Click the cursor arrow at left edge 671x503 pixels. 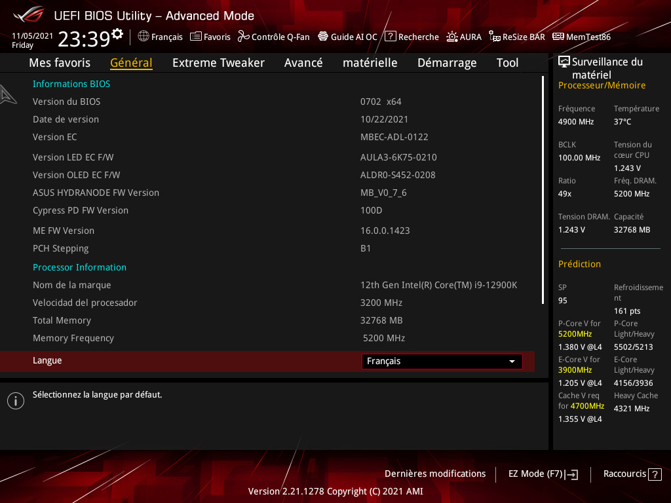click(7, 94)
